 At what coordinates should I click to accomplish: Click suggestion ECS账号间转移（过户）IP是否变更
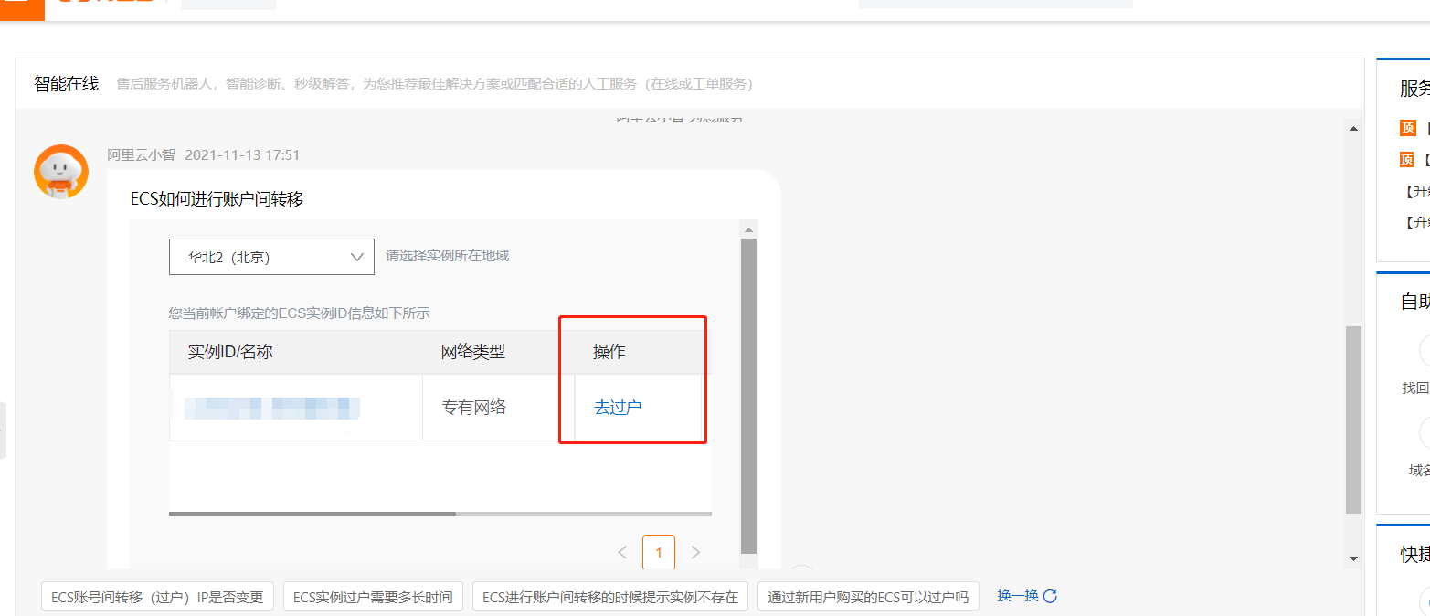[157, 597]
